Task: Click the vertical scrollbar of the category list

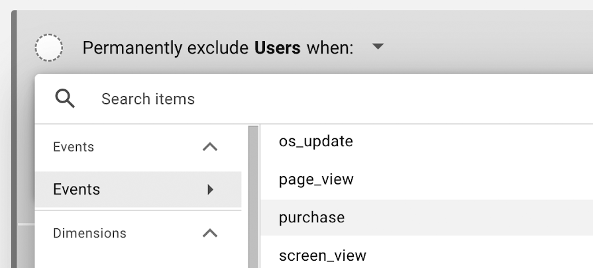Action: pos(253,197)
